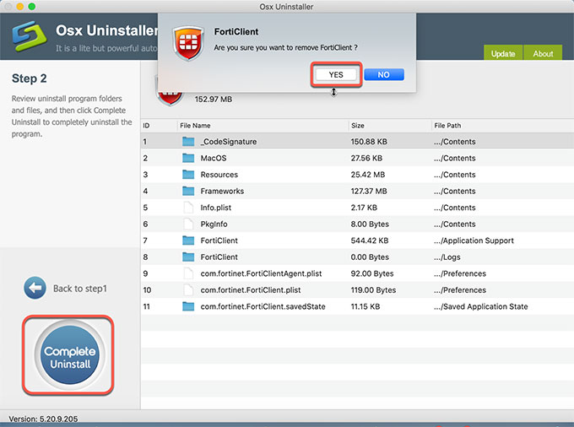Open the About tab
Image resolution: width=574 pixels, height=427 pixels.
[x=543, y=53]
